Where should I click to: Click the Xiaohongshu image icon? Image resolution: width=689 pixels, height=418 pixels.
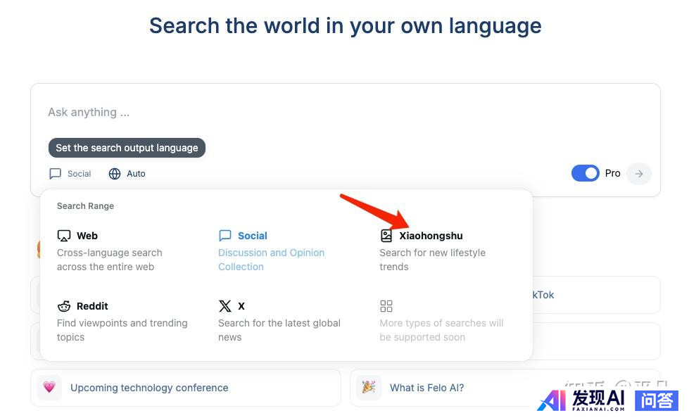pos(386,236)
